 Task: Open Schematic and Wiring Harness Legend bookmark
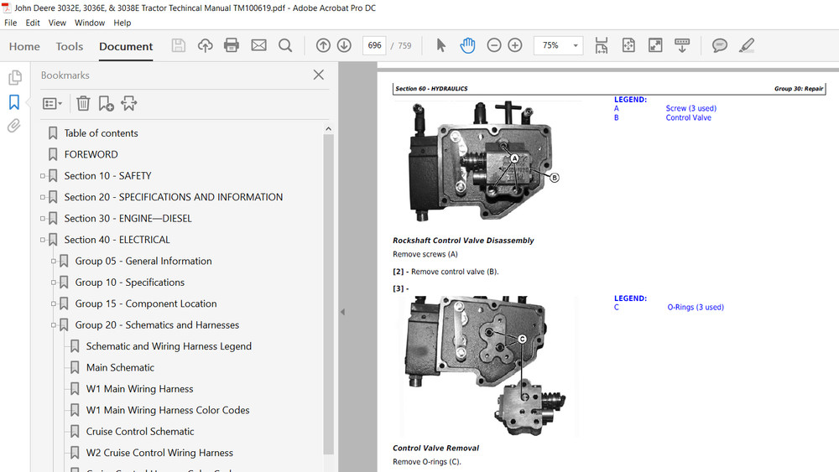pyautogui.click(x=169, y=346)
